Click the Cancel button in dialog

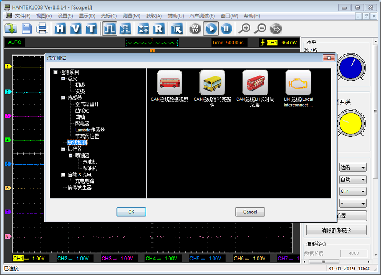tap(250, 212)
